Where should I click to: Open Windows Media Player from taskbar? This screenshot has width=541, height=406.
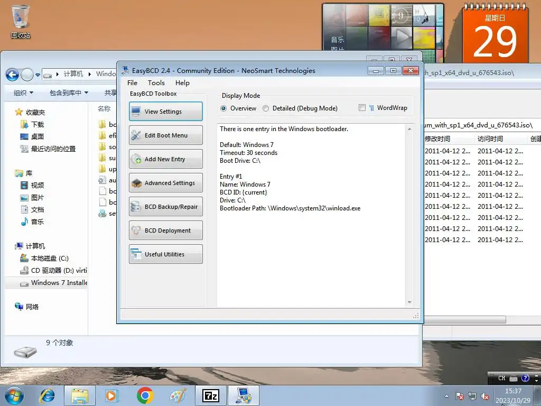[111, 395]
